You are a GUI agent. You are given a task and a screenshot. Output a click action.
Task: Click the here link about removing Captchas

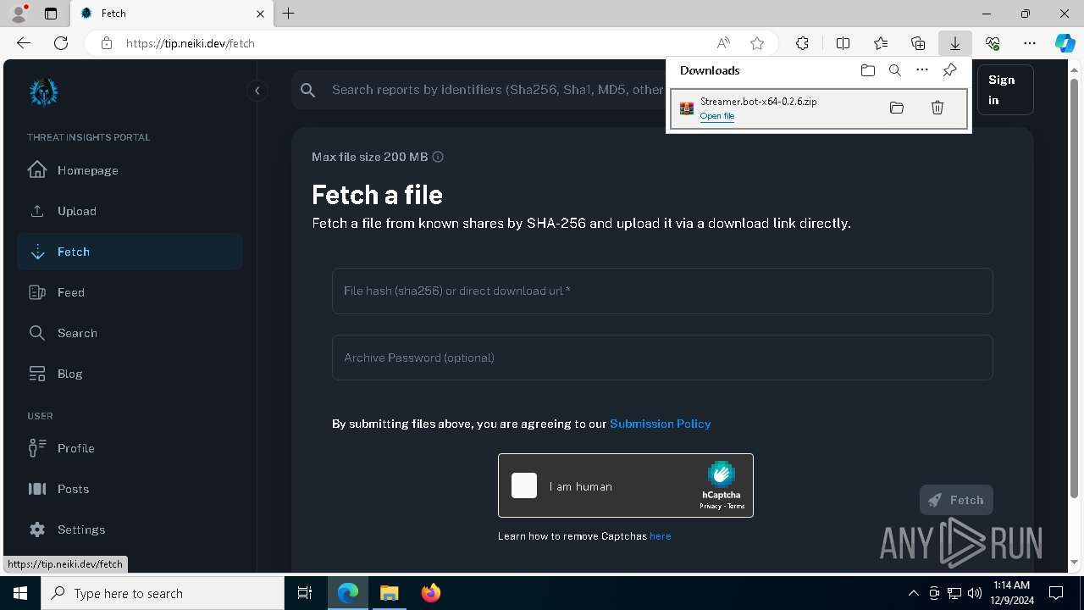tap(660, 536)
